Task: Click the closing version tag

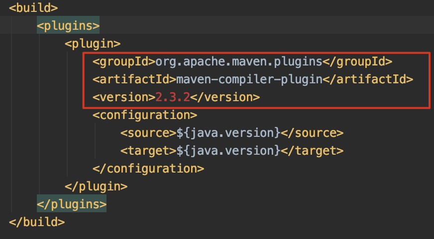Action: [225, 97]
